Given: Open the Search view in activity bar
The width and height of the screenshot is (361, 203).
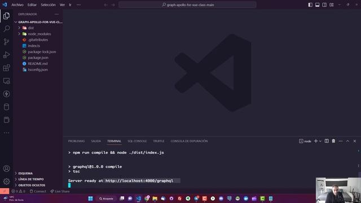Looking at the screenshot, I should (x=6, y=29).
